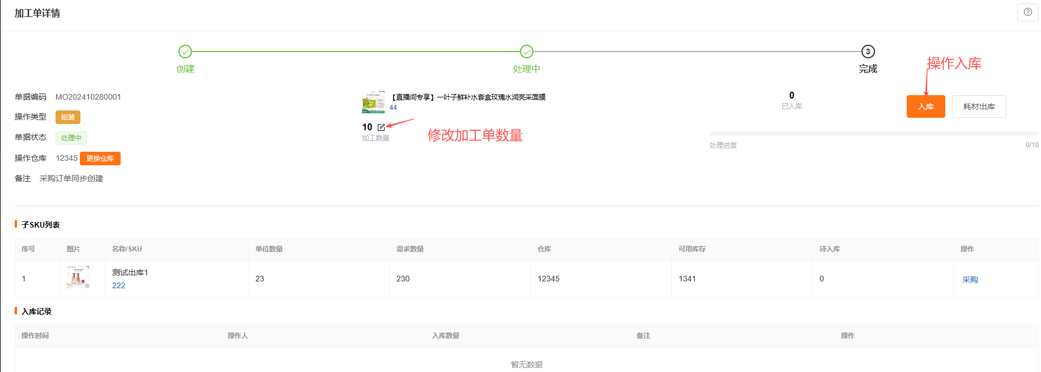Click the 名称/SKU column header

pos(127,249)
